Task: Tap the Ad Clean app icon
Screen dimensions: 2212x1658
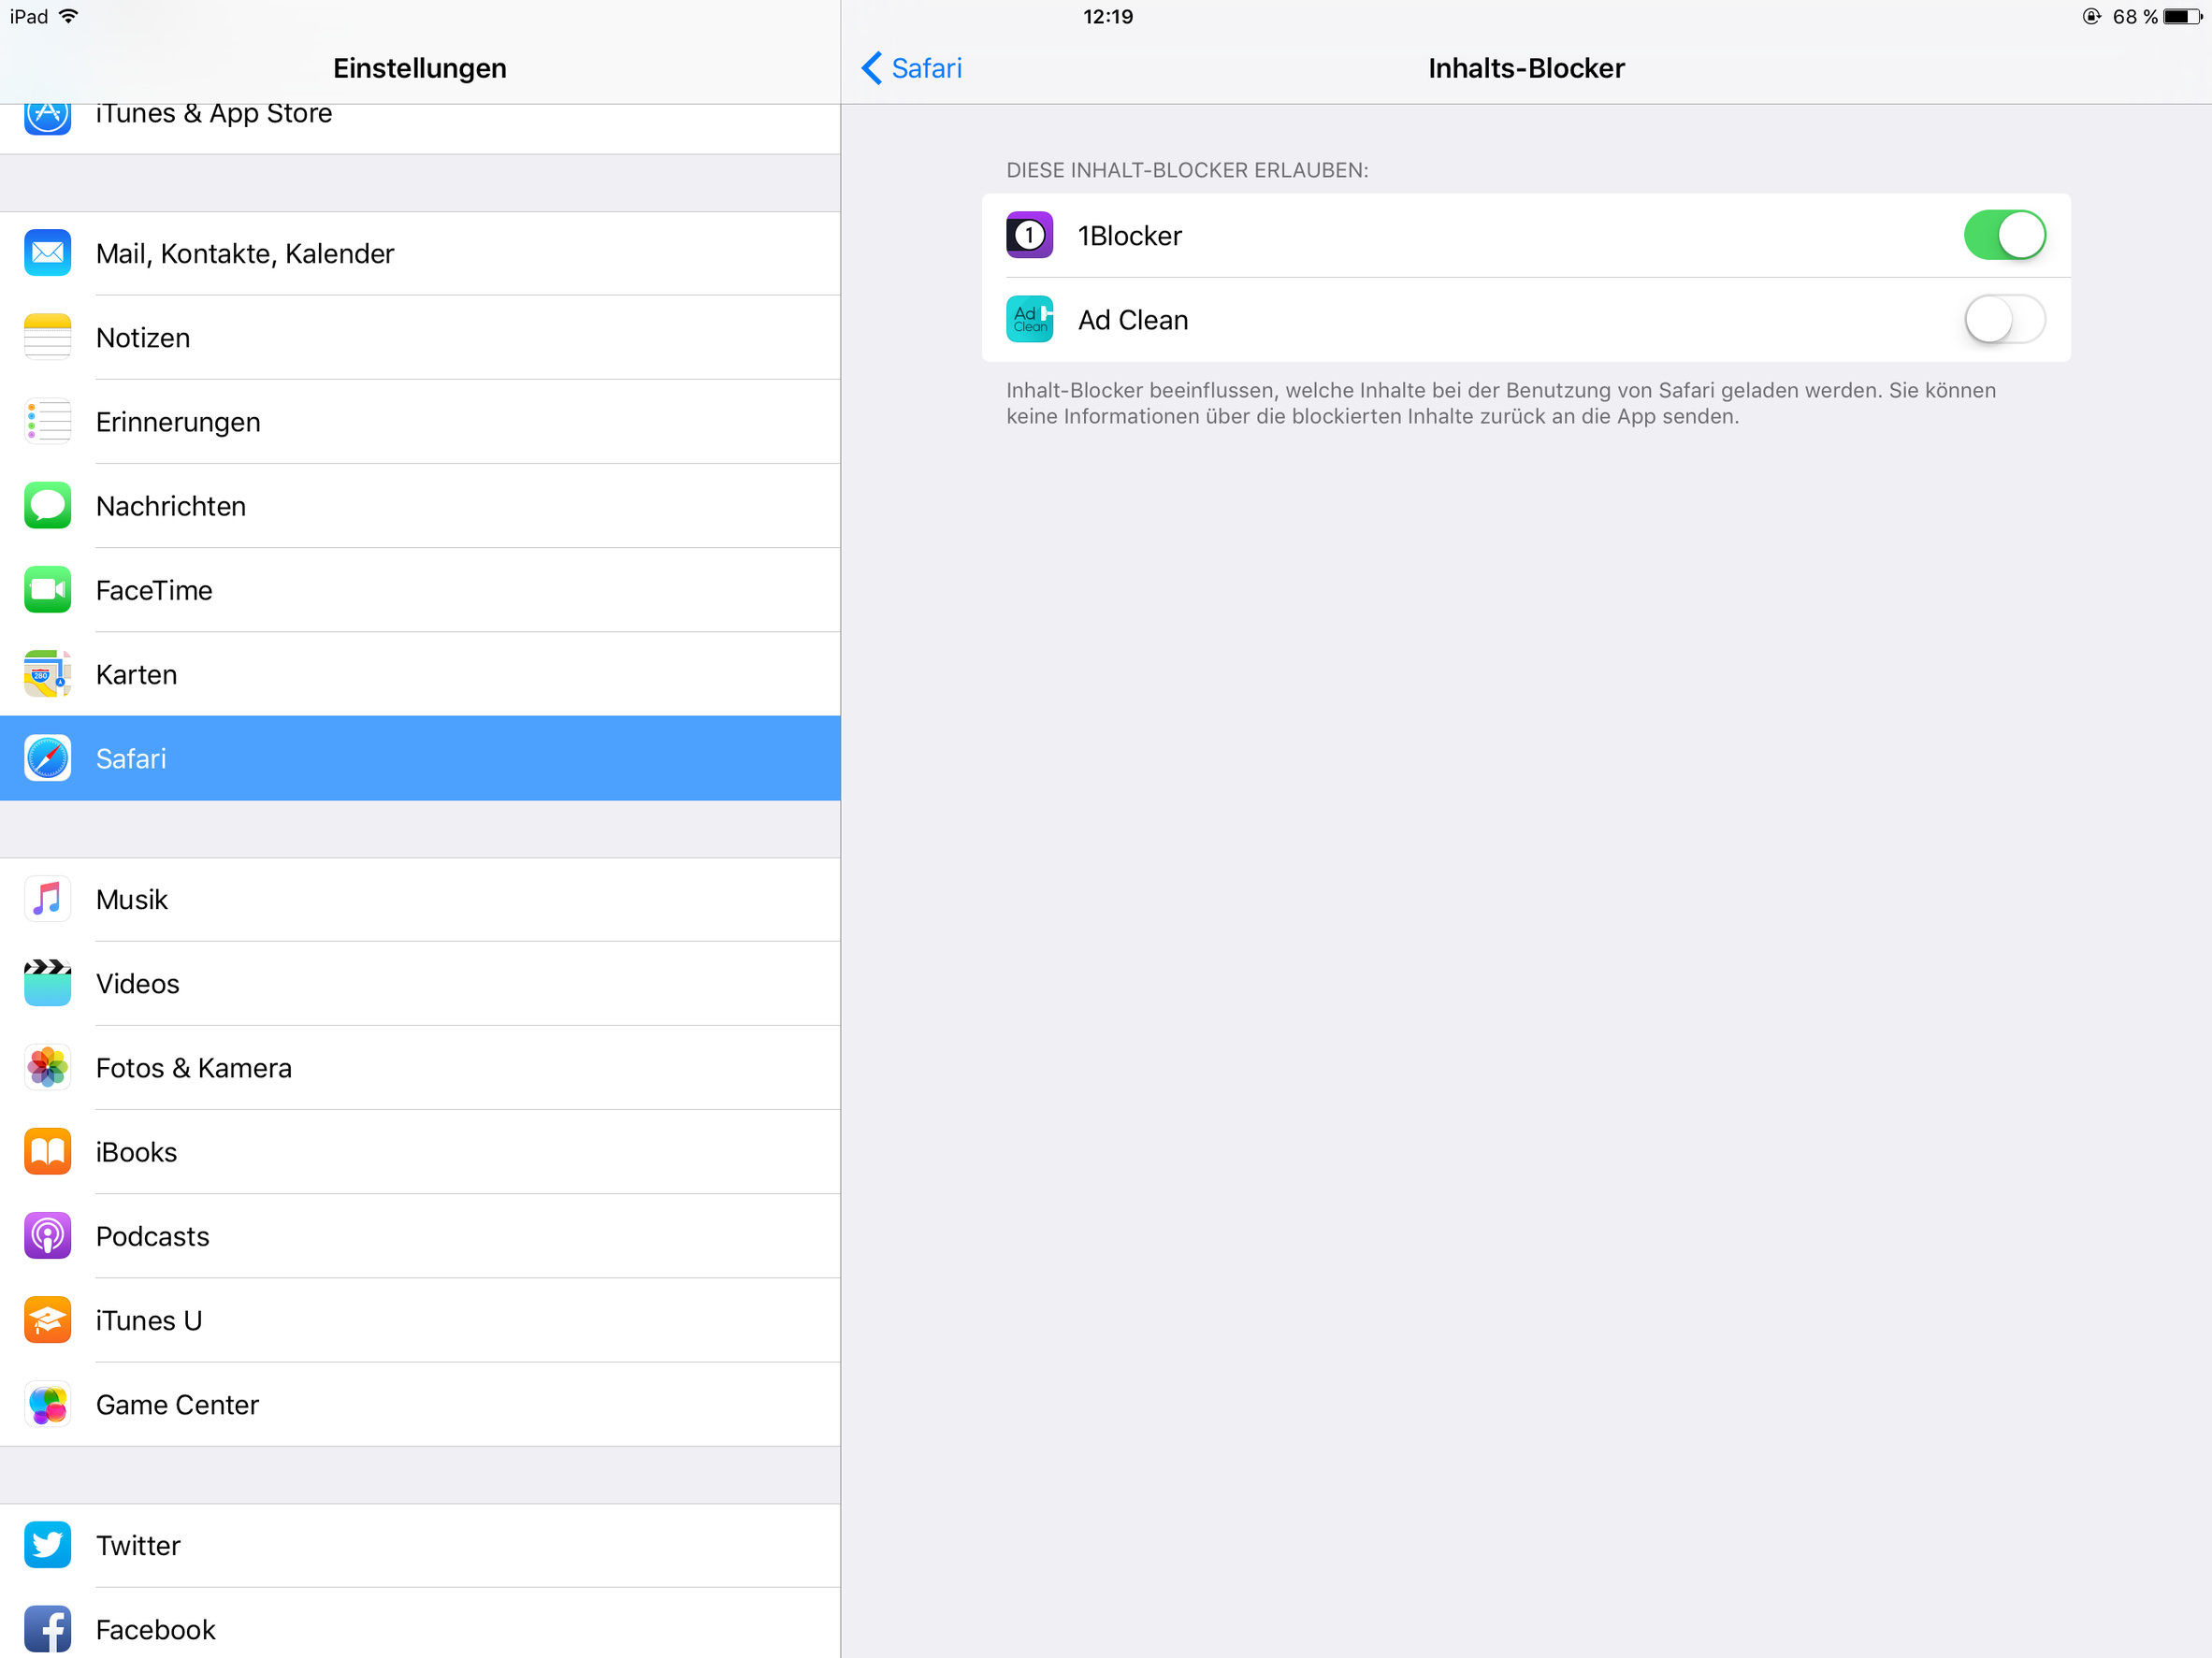Action: [1029, 319]
